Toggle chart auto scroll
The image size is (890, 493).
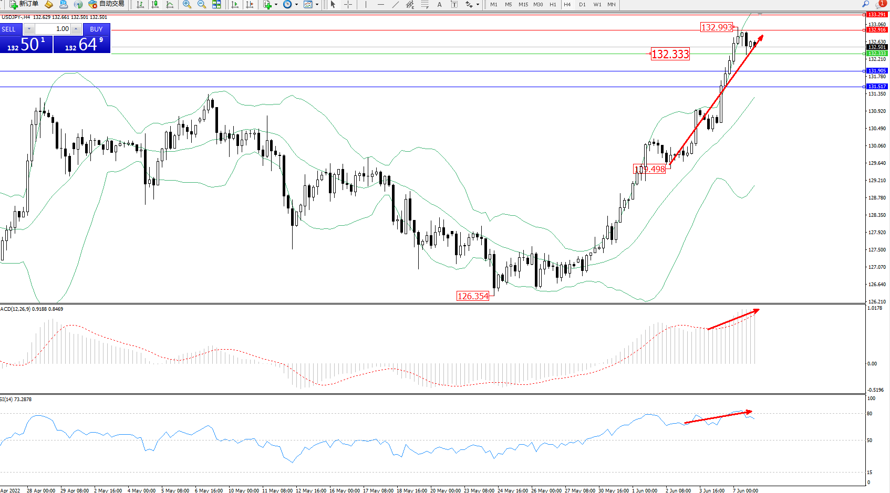(235, 4)
